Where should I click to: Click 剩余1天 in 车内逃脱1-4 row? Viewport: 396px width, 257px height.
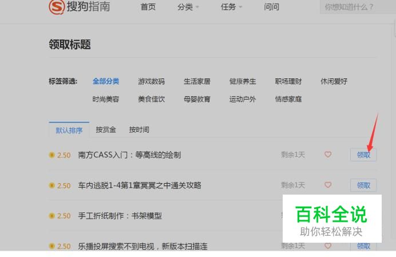pyautogui.click(x=293, y=185)
